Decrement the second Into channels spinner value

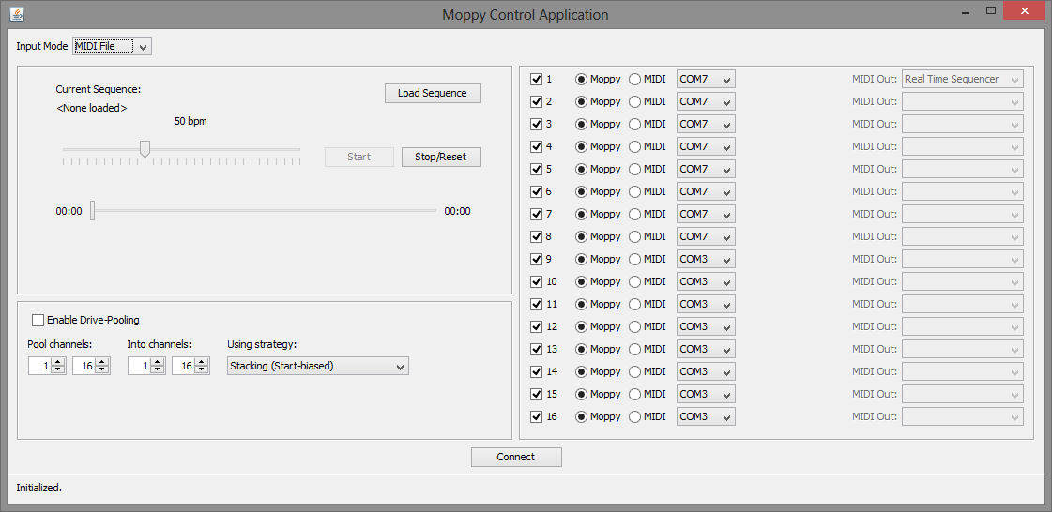coord(203,370)
